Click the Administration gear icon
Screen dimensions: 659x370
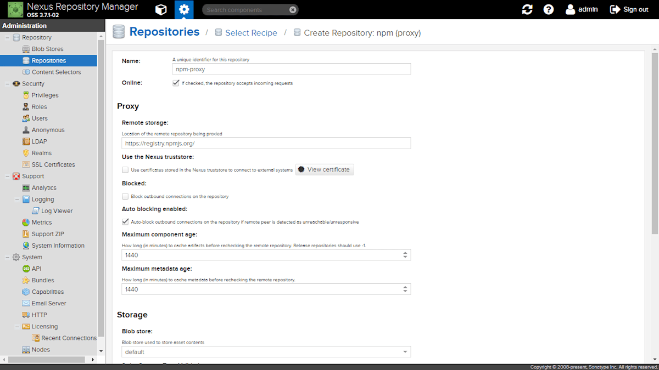coord(184,9)
